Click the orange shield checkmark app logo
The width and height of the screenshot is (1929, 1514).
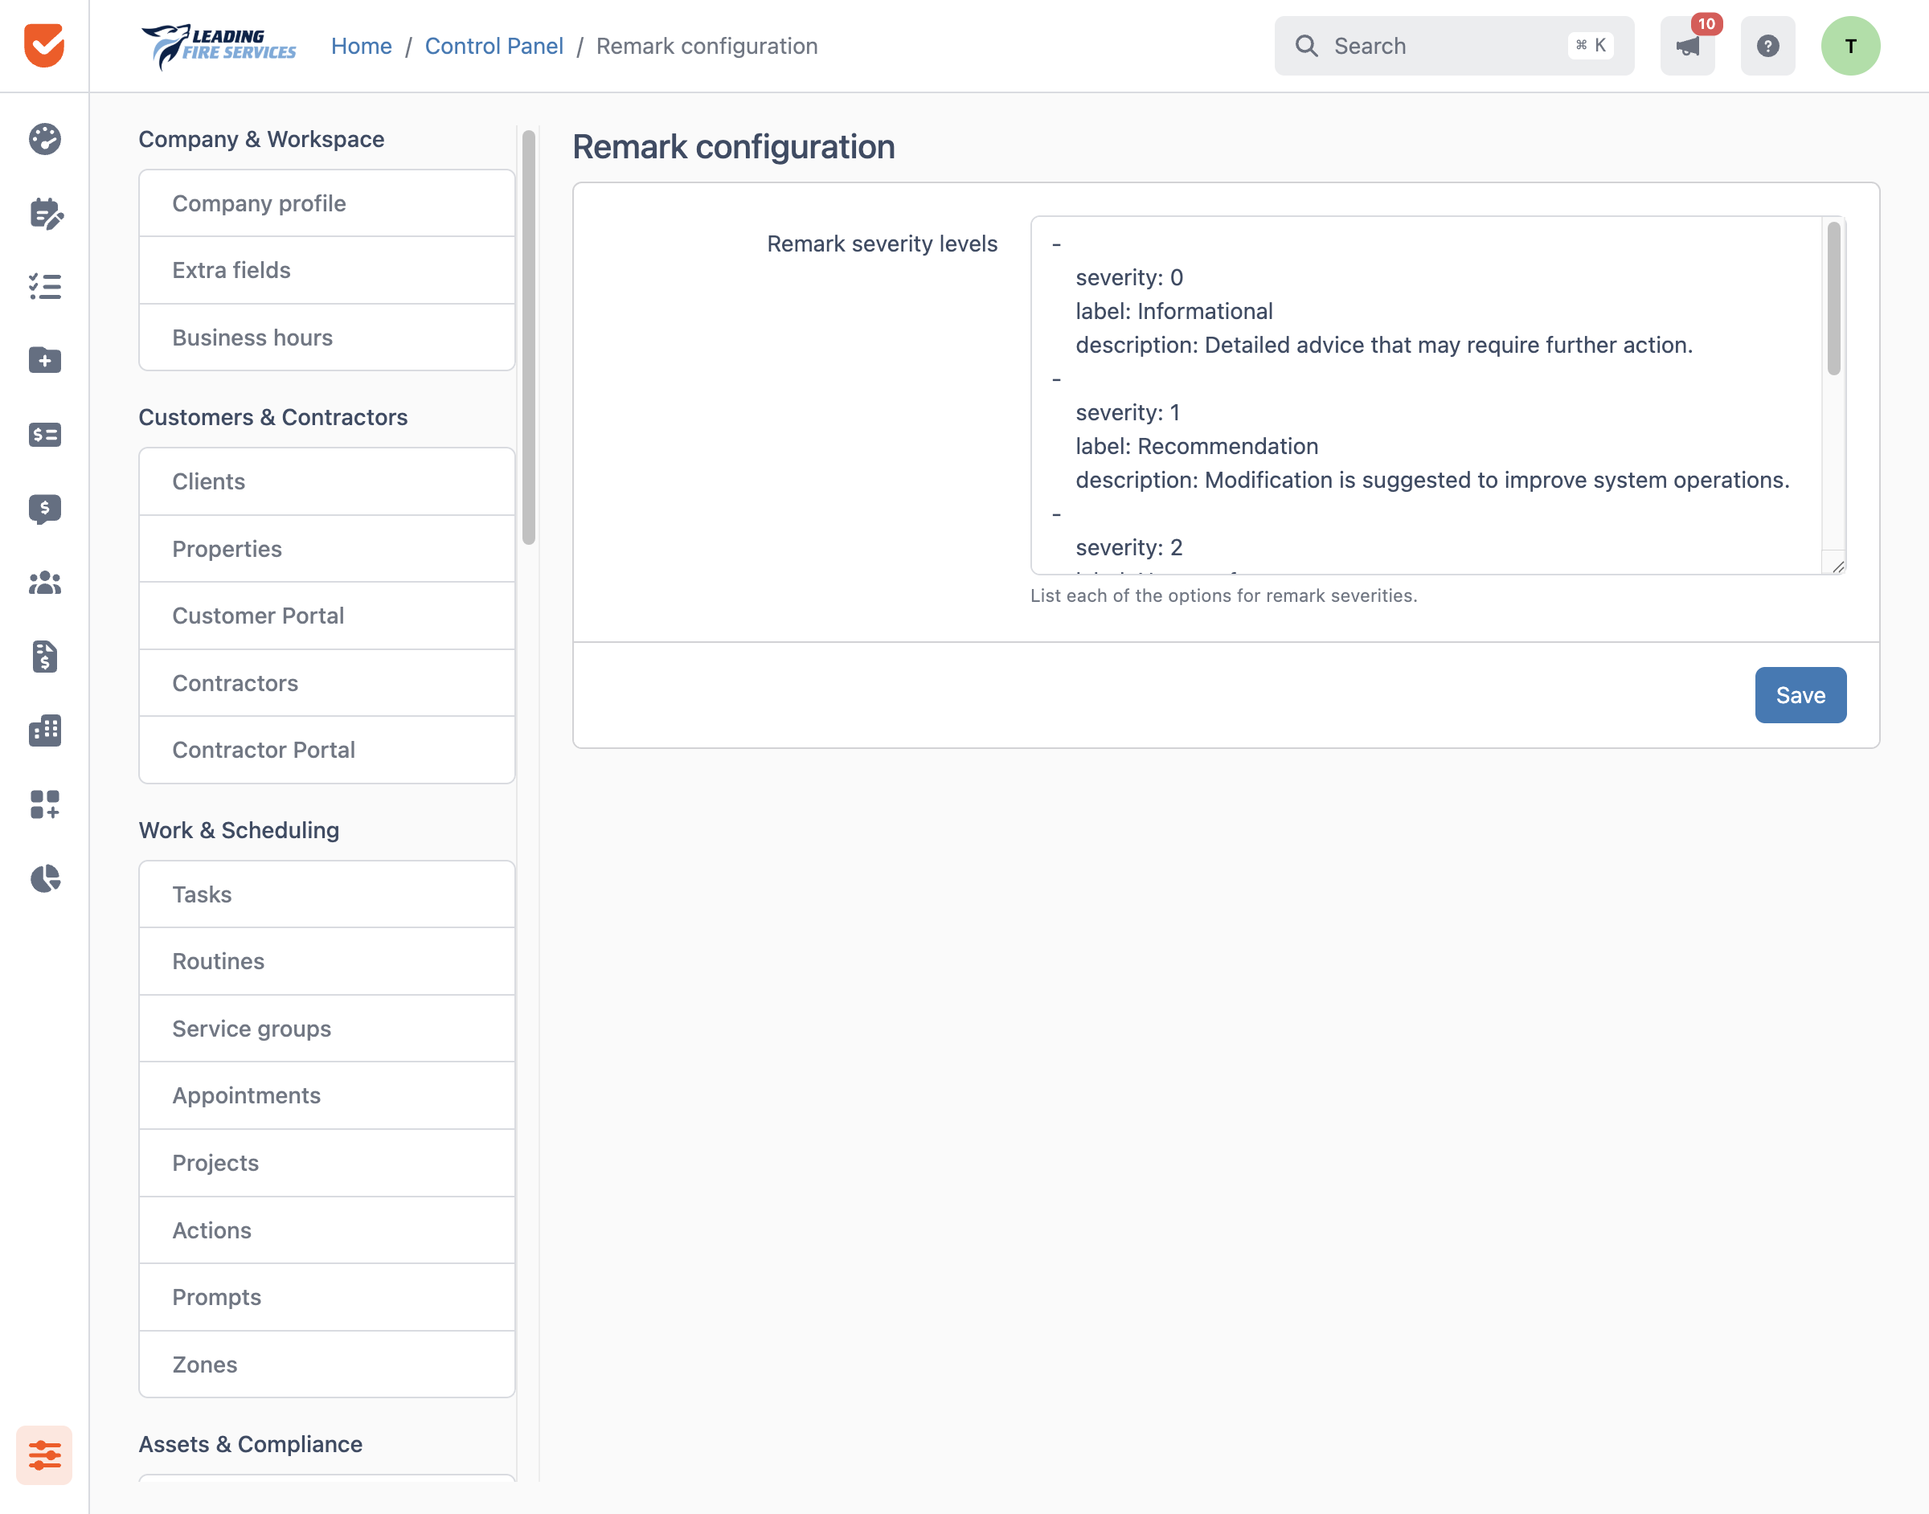(x=44, y=45)
